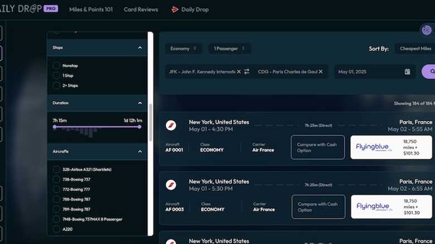The image size is (435, 244).
Task: Click the JFK - John F. Kennedy origin field
Action: [x=202, y=71]
